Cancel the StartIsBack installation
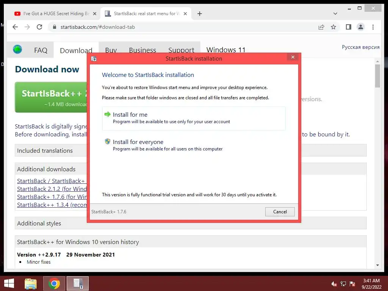Image resolution: width=388 pixels, height=291 pixels. pos(280,212)
